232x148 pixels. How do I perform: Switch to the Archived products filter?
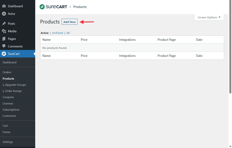[57, 33]
